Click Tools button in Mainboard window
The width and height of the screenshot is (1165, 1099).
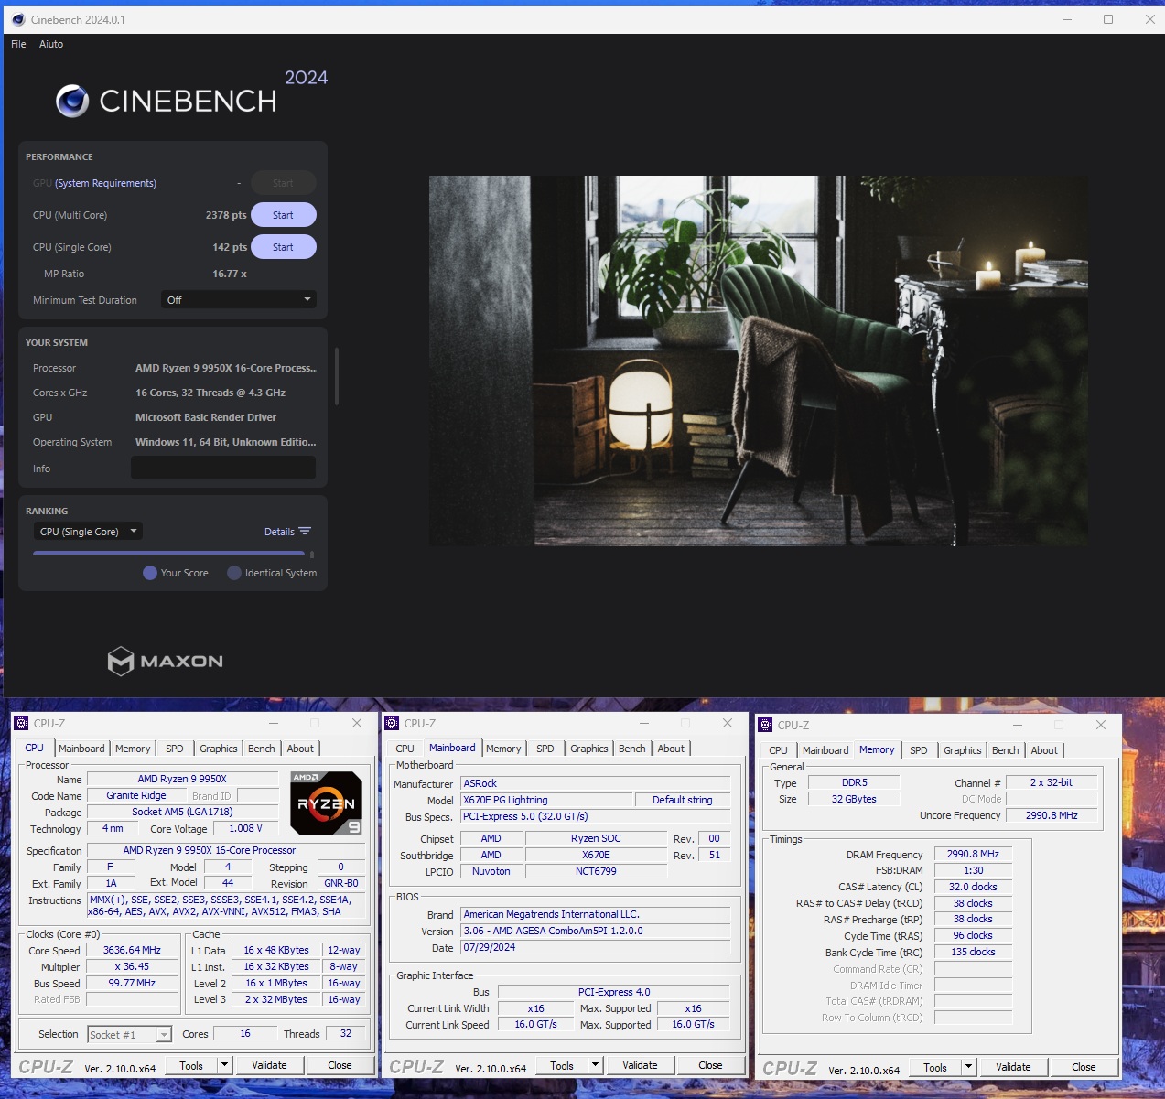coord(562,1065)
